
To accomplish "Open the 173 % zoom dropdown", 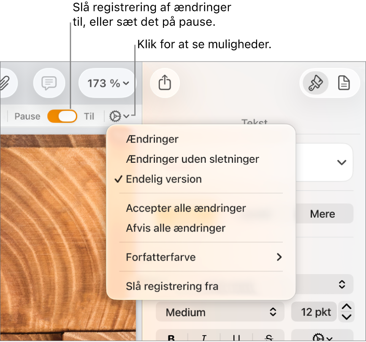I will tap(108, 83).
